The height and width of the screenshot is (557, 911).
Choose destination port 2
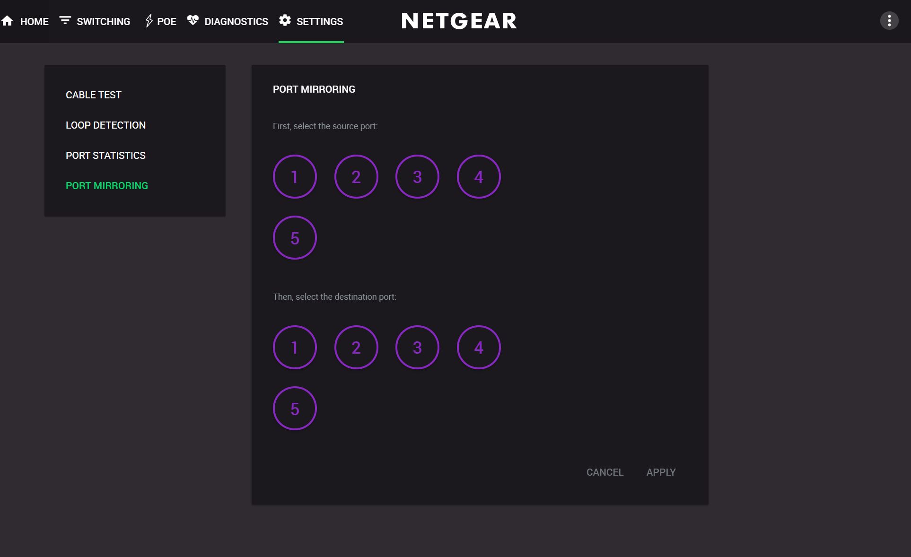click(356, 348)
